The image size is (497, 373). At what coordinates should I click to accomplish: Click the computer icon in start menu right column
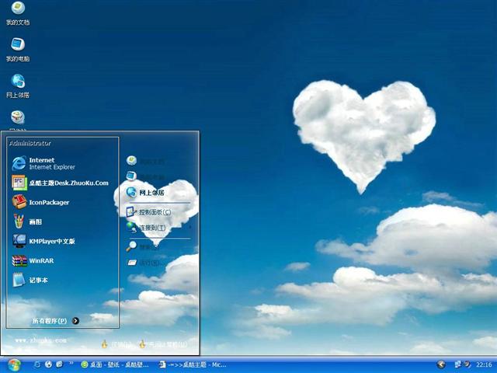coord(131,176)
